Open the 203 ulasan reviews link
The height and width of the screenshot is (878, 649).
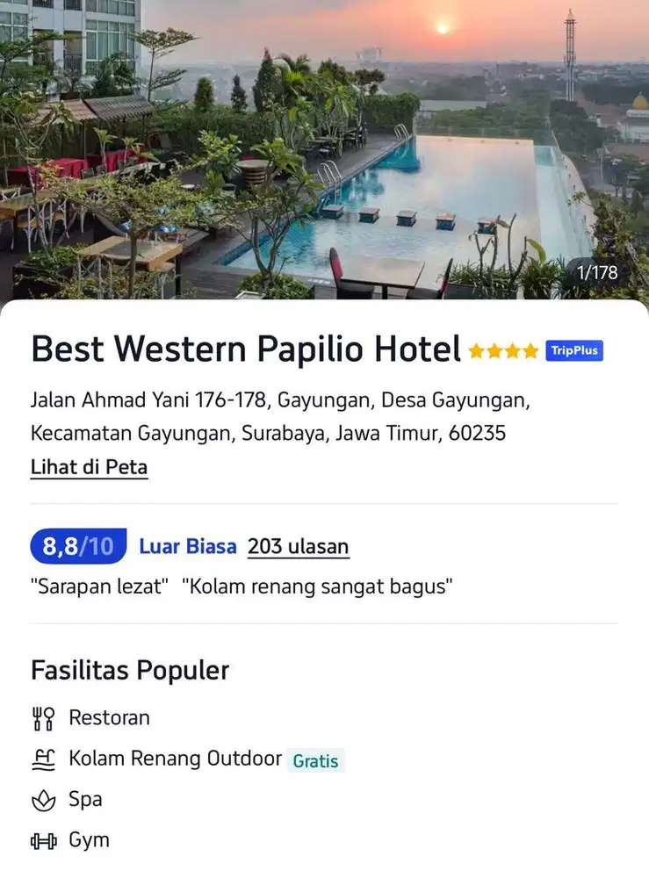coord(298,546)
